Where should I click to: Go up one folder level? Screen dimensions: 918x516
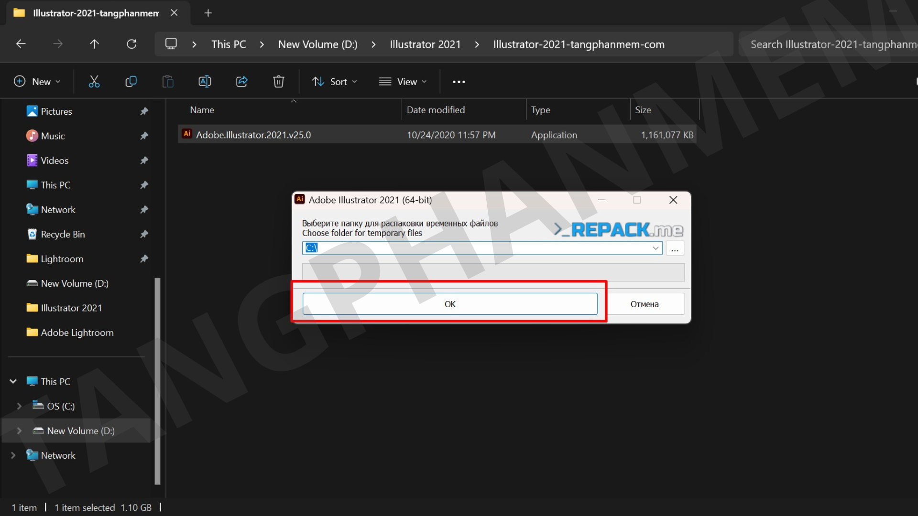[95, 44]
